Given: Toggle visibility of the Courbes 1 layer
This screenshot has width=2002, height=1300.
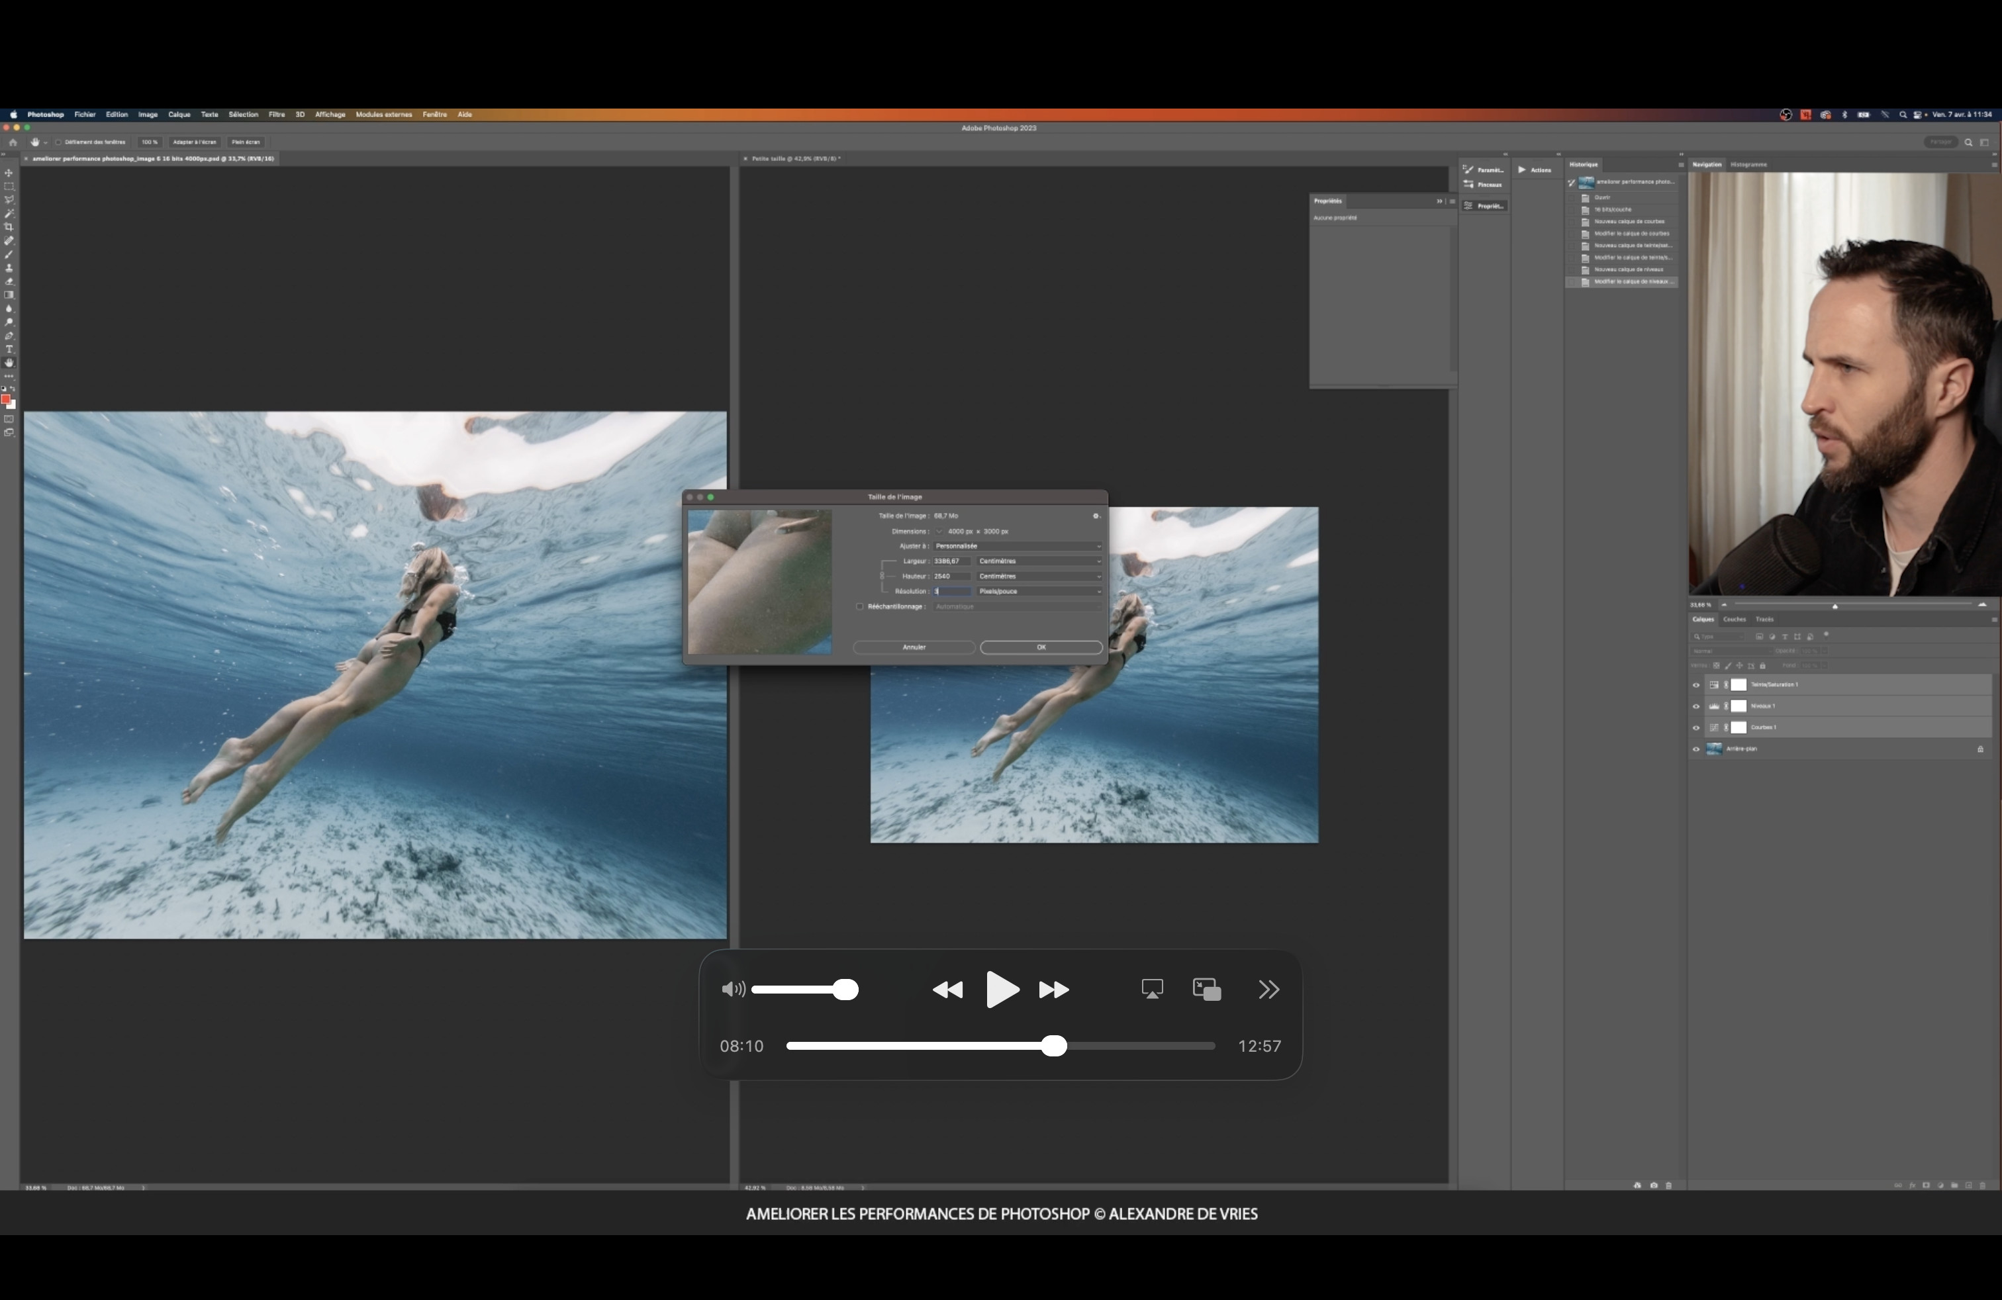Looking at the screenshot, I should [1696, 727].
